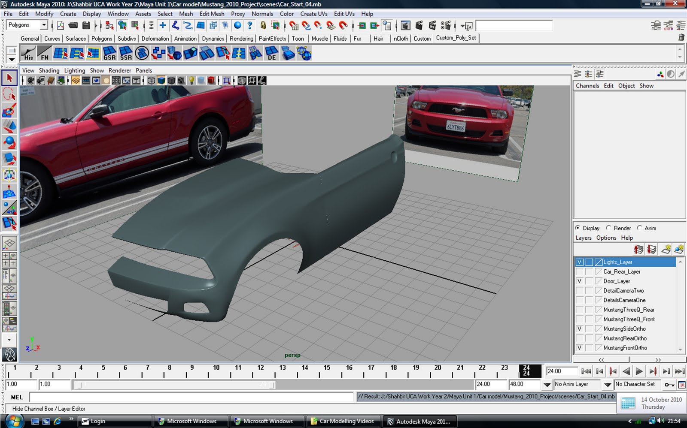Open the Shading panel menu
This screenshot has height=428, width=687.
(49, 70)
